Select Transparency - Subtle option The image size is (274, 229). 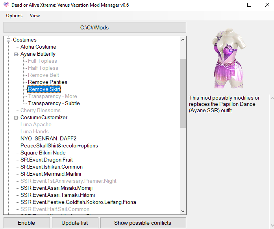(54, 103)
